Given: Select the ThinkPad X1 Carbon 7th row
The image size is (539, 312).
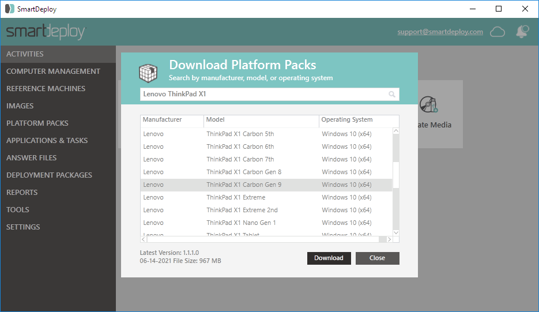Looking at the screenshot, I should click(x=266, y=159).
